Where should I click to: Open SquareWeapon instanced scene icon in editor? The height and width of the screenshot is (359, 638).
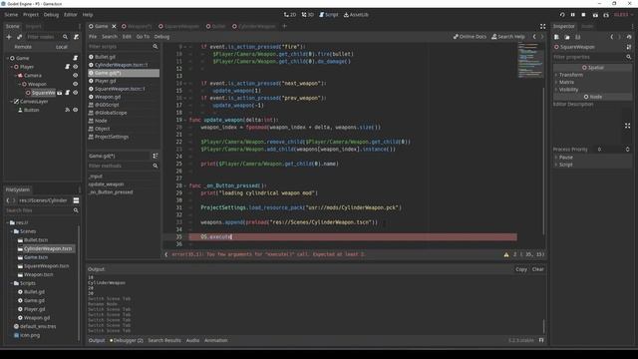pyautogui.click(x=60, y=93)
